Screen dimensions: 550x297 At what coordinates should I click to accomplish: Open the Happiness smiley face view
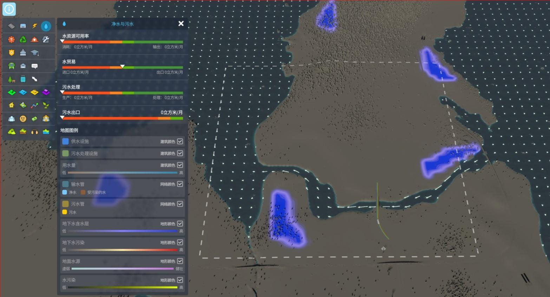[23, 118]
